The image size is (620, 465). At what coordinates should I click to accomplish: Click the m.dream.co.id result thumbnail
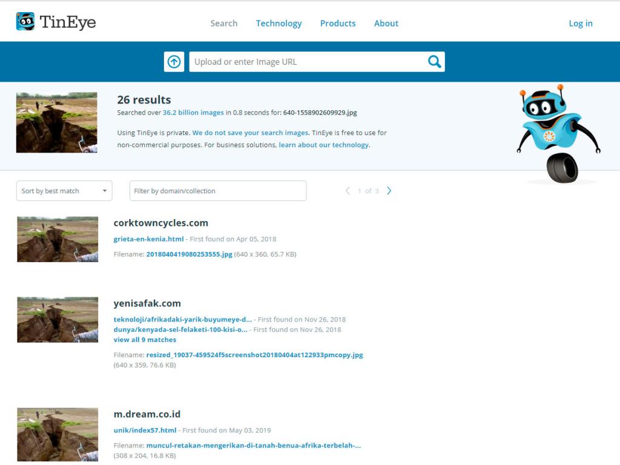click(58, 435)
